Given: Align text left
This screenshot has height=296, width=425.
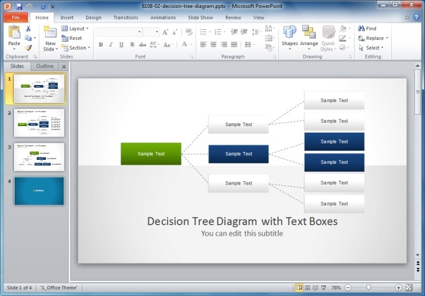Looking at the screenshot, I should coord(203,44).
